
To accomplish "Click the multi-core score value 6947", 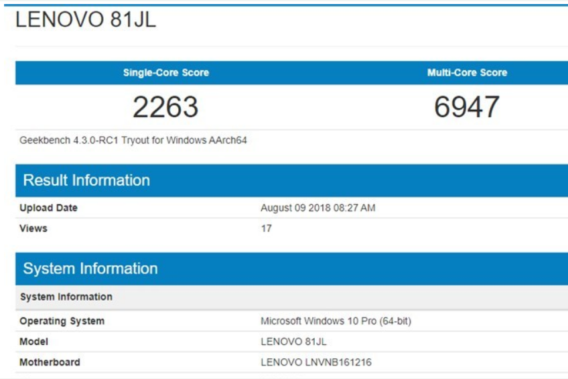I will click(x=467, y=106).
